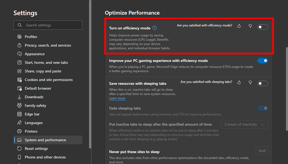The image size is (288, 164).
Task: Give thumbs up for sleeping tabs
Action: 239,83
